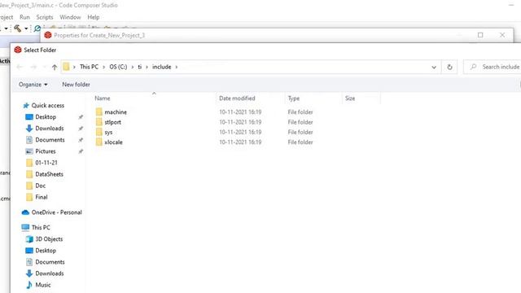Open pinned Documents under Quick access
This screenshot has width=521, height=293.
[x=50, y=140]
